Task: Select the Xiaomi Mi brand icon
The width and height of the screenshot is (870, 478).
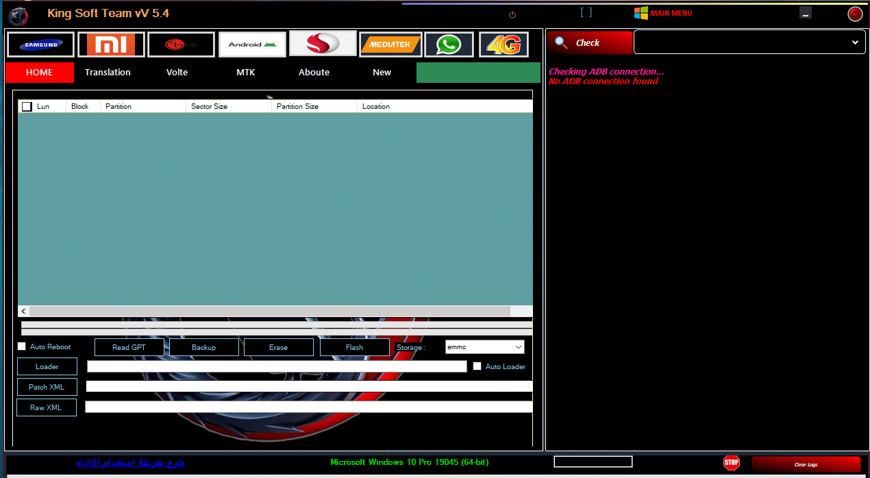Action: coord(111,44)
